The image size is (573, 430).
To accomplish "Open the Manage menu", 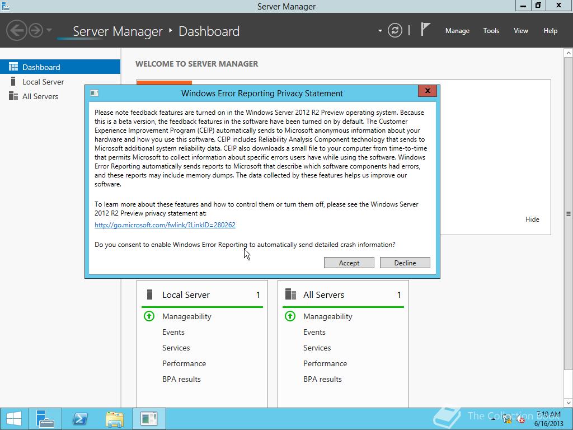I will tap(457, 31).
